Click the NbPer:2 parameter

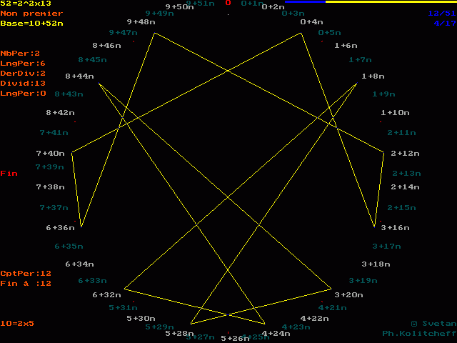pyautogui.click(x=20, y=54)
